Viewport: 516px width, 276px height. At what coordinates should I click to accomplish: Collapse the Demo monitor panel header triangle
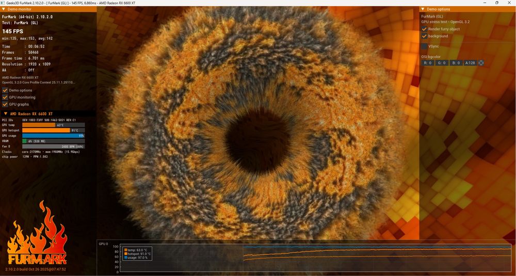tap(4, 9)
